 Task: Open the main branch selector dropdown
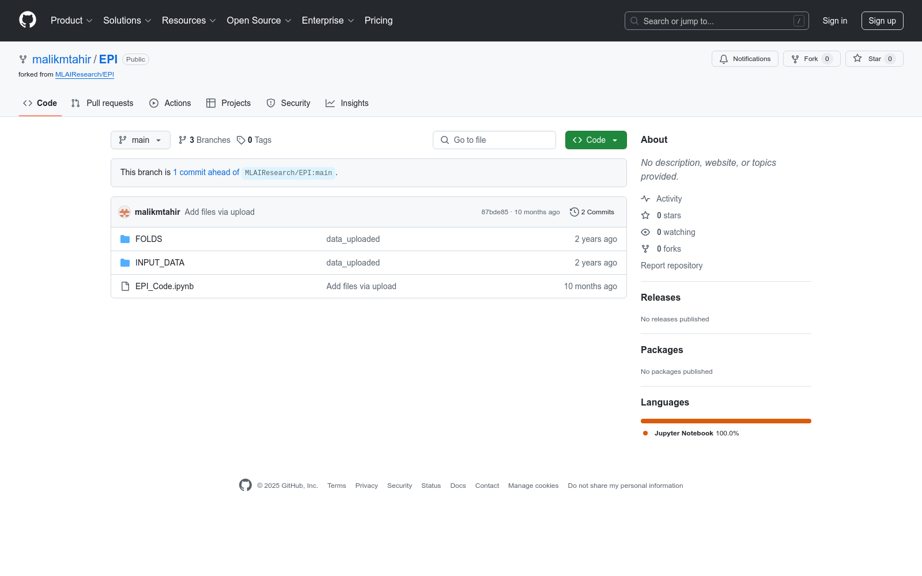(141, 140)
